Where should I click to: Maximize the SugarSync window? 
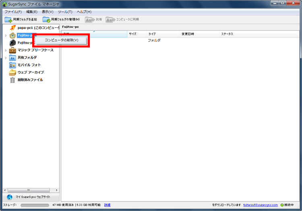(283, 3)
